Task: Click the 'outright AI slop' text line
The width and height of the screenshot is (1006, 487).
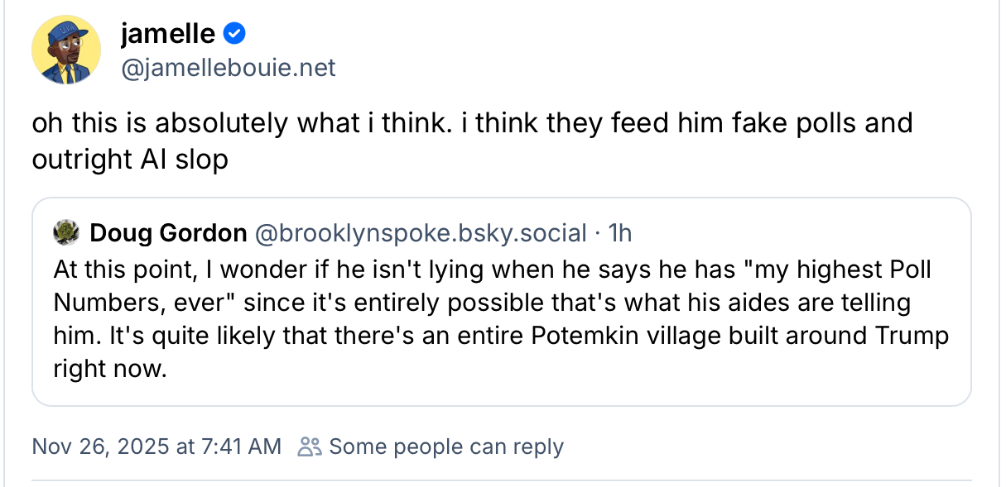Action: (x=130, y=159)
